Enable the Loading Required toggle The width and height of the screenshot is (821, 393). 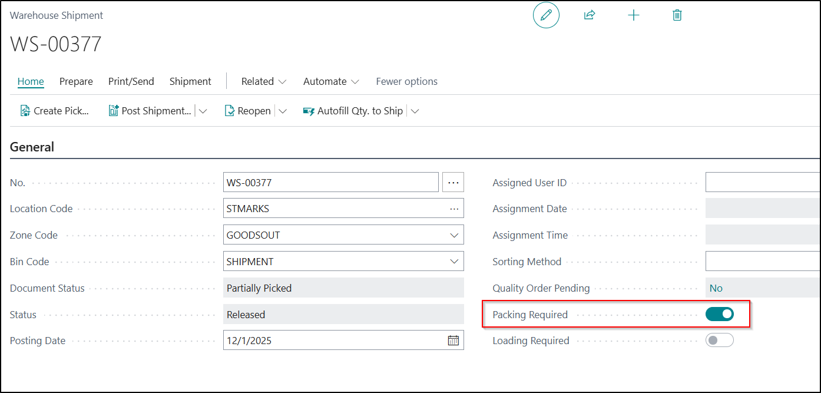(x=719, y=340)
